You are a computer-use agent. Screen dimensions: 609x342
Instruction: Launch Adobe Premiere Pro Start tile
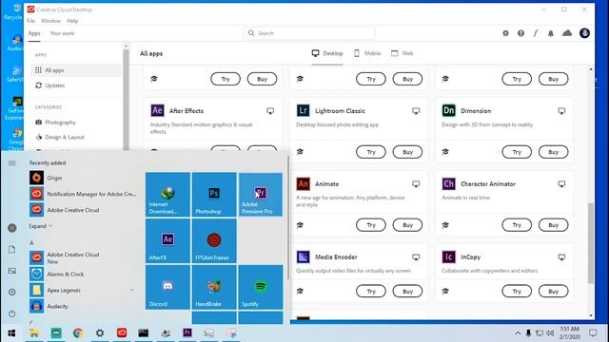click(261, 194)
